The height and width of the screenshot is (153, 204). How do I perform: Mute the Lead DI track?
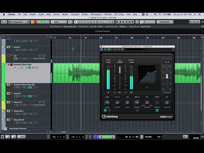tap(8, 93)
